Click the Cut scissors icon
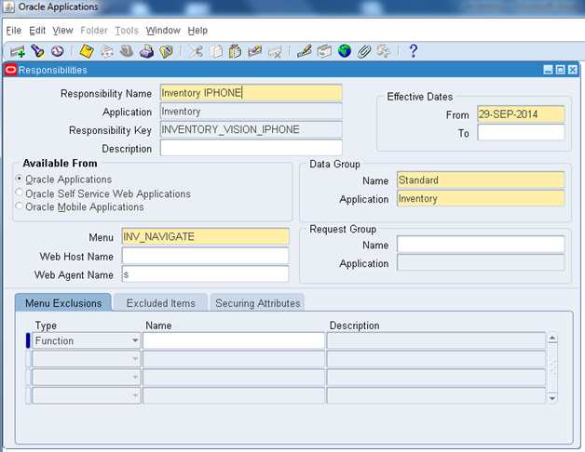Viewport: 585px width, 452px height. coord(196,51)
